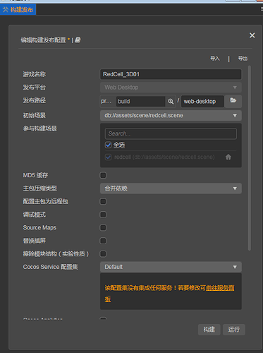Follow the 前往服务面板 link
The width and height of the screenshot is (263, 353).
(220, 288)
